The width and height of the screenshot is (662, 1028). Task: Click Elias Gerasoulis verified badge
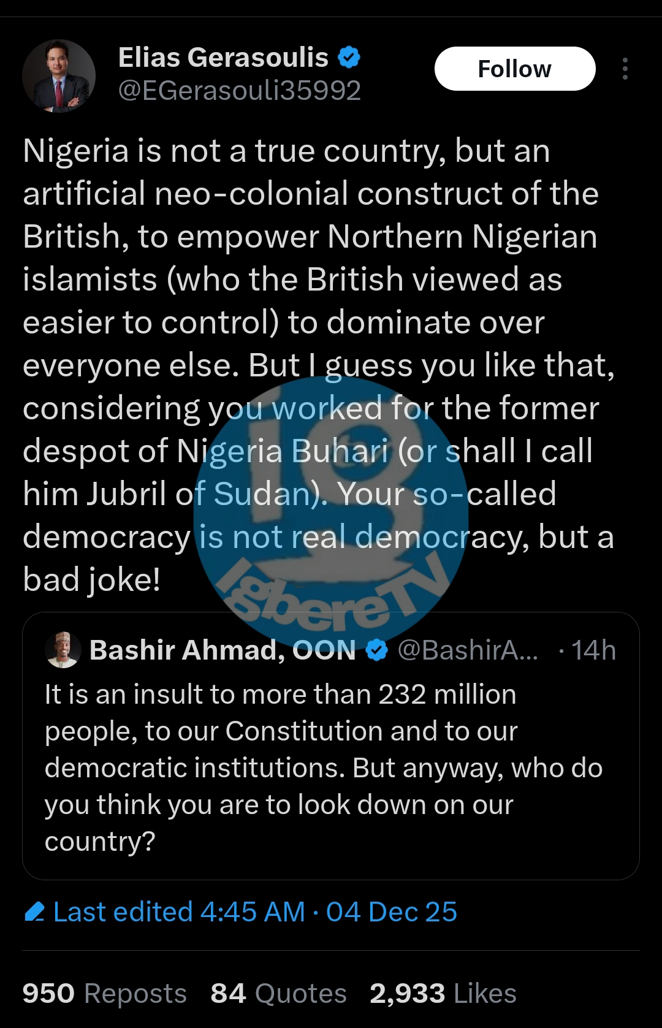pyautogui.click(x=349, y=58)
